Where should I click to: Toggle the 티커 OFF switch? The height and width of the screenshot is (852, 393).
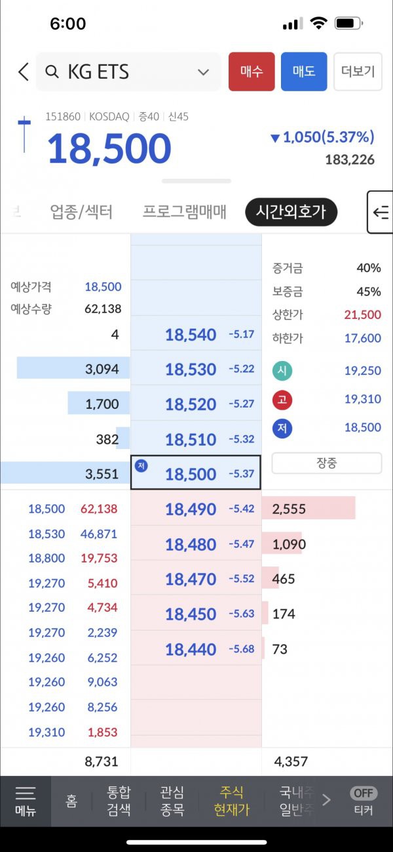pos(364,793)
